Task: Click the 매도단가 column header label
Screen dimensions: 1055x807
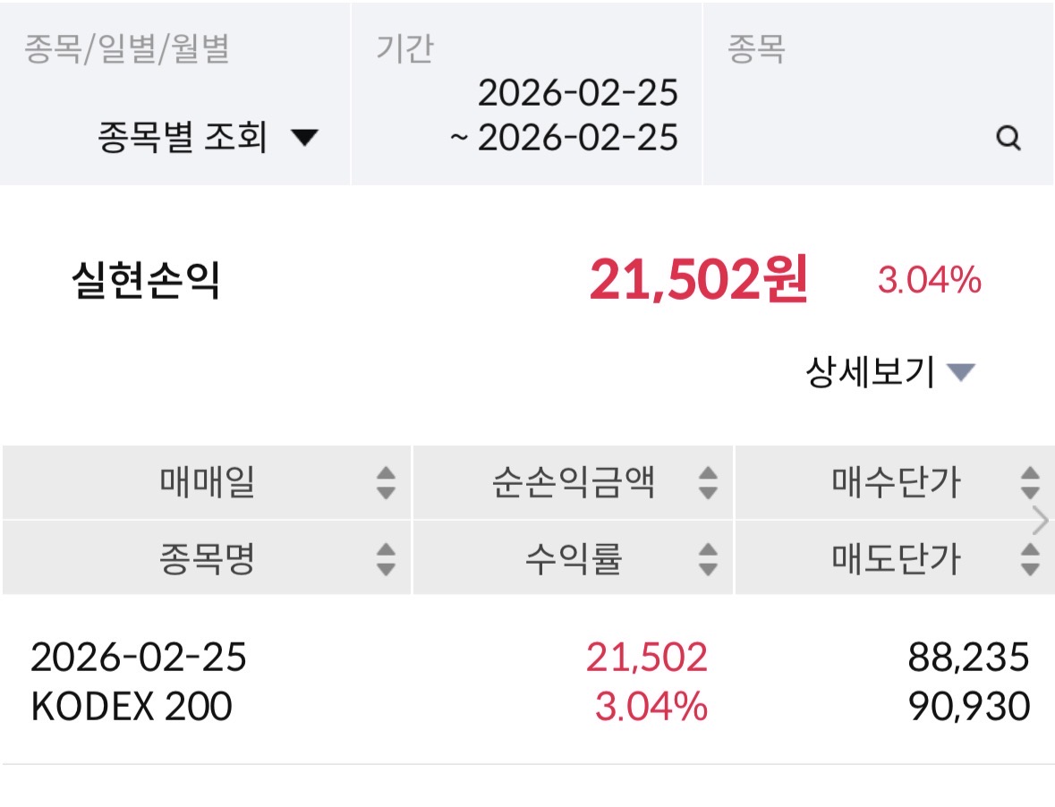Action: coord(895,559)
